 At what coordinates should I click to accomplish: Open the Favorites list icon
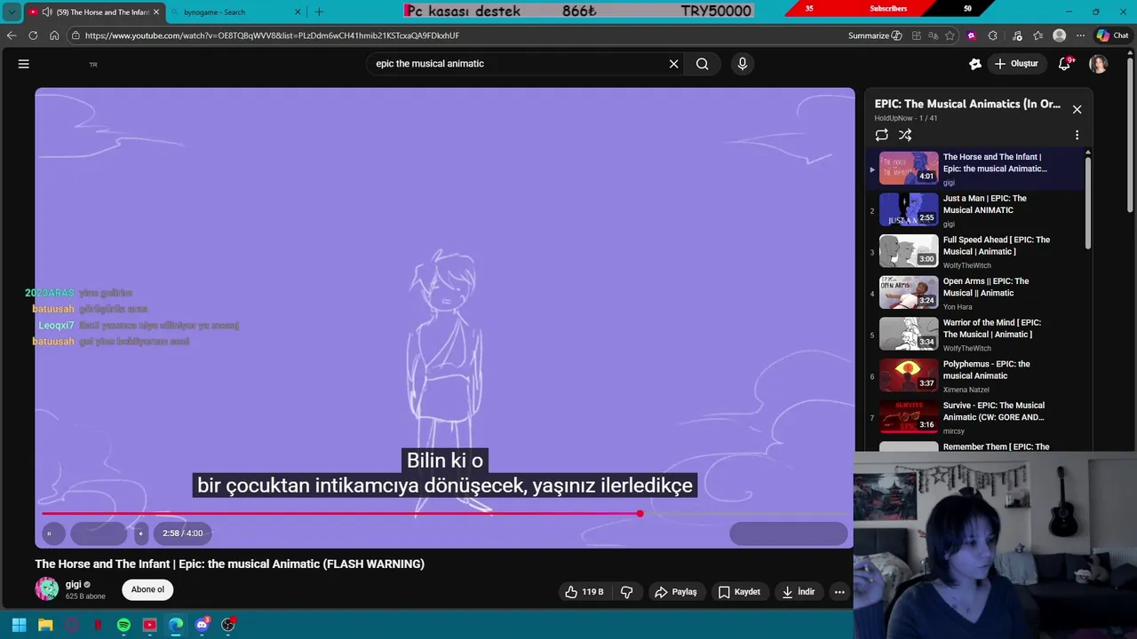click(1038, 35)
